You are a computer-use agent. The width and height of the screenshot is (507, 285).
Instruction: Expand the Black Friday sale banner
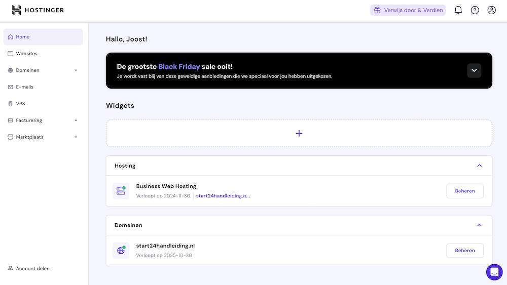(x=474, y=70)
